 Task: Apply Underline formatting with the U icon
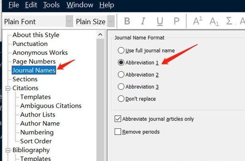pos(160,21)
